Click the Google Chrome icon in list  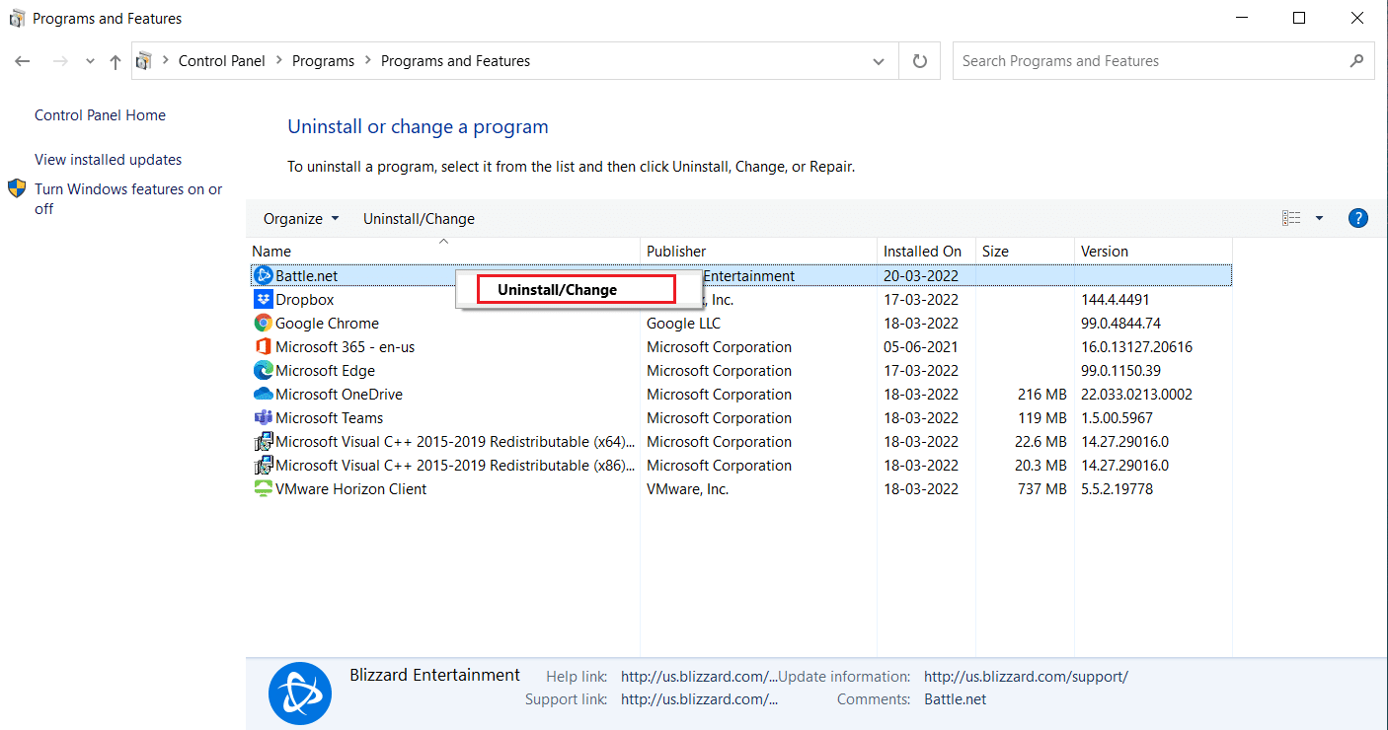263,324
